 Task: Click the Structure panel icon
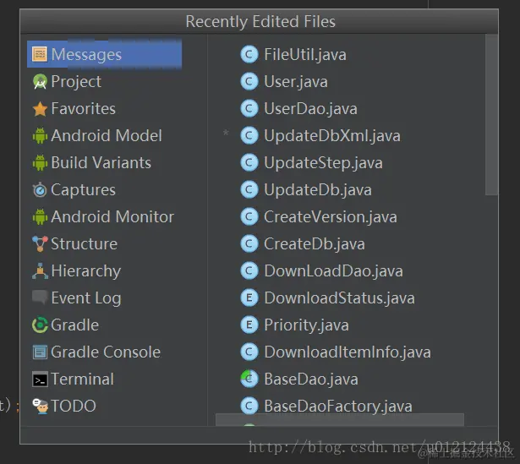point(40,244)
